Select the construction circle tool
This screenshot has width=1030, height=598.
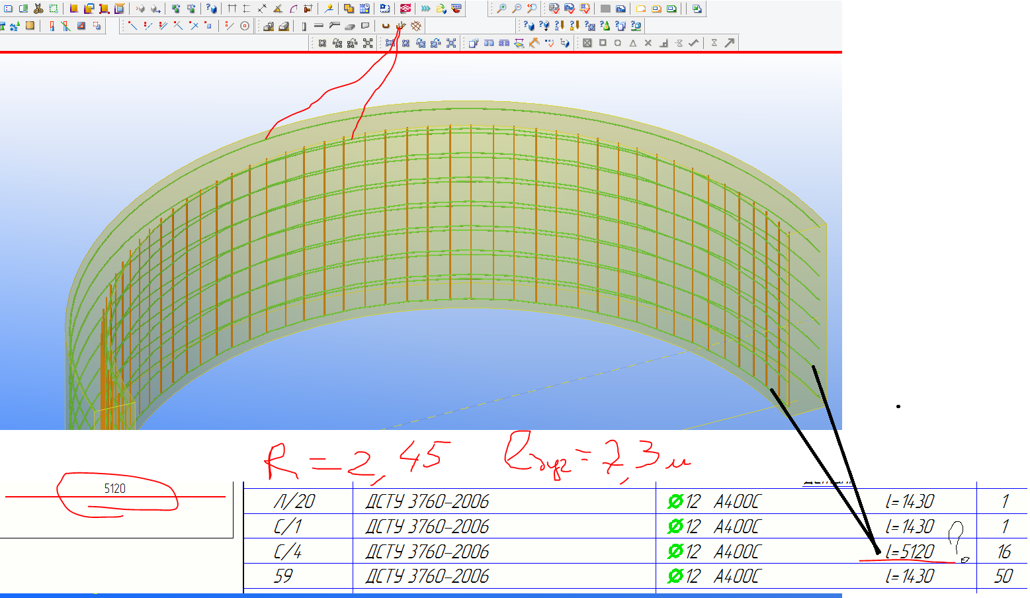tap(245, 26)
